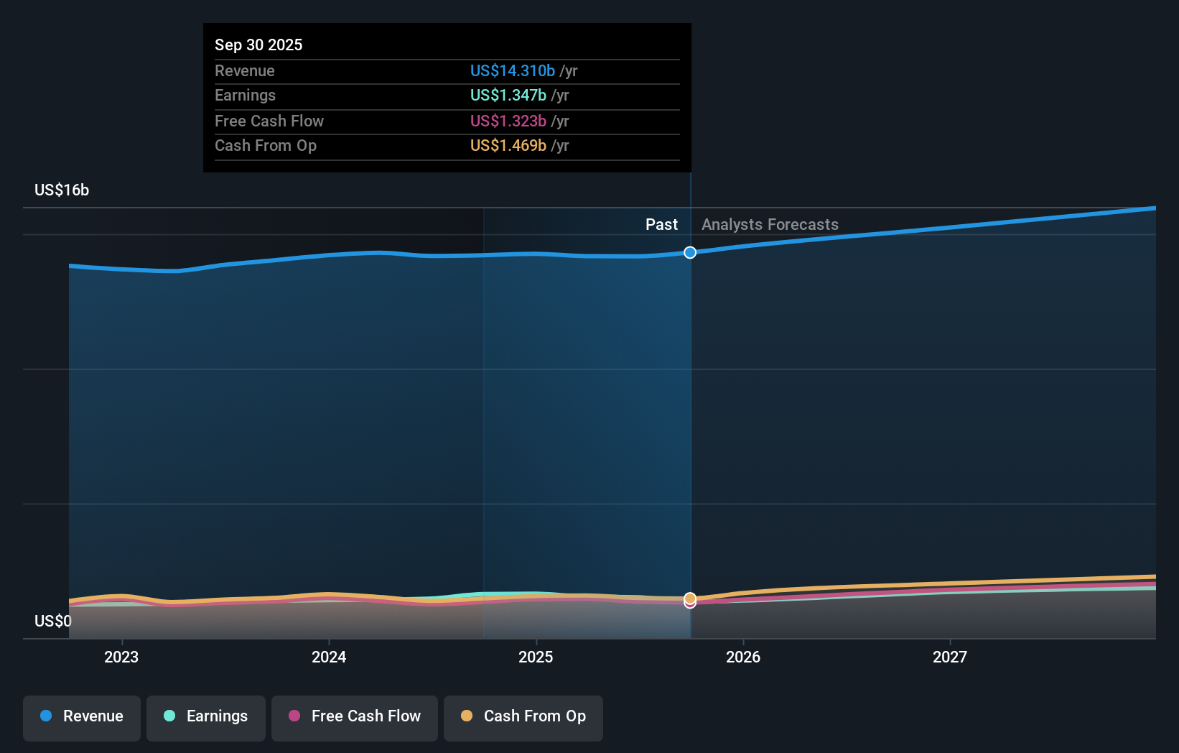Open the Analysts Forecasts section of the chart

coord(769,224)
